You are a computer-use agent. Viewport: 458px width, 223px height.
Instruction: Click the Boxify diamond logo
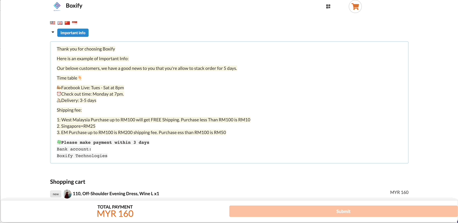pos(57,6)
